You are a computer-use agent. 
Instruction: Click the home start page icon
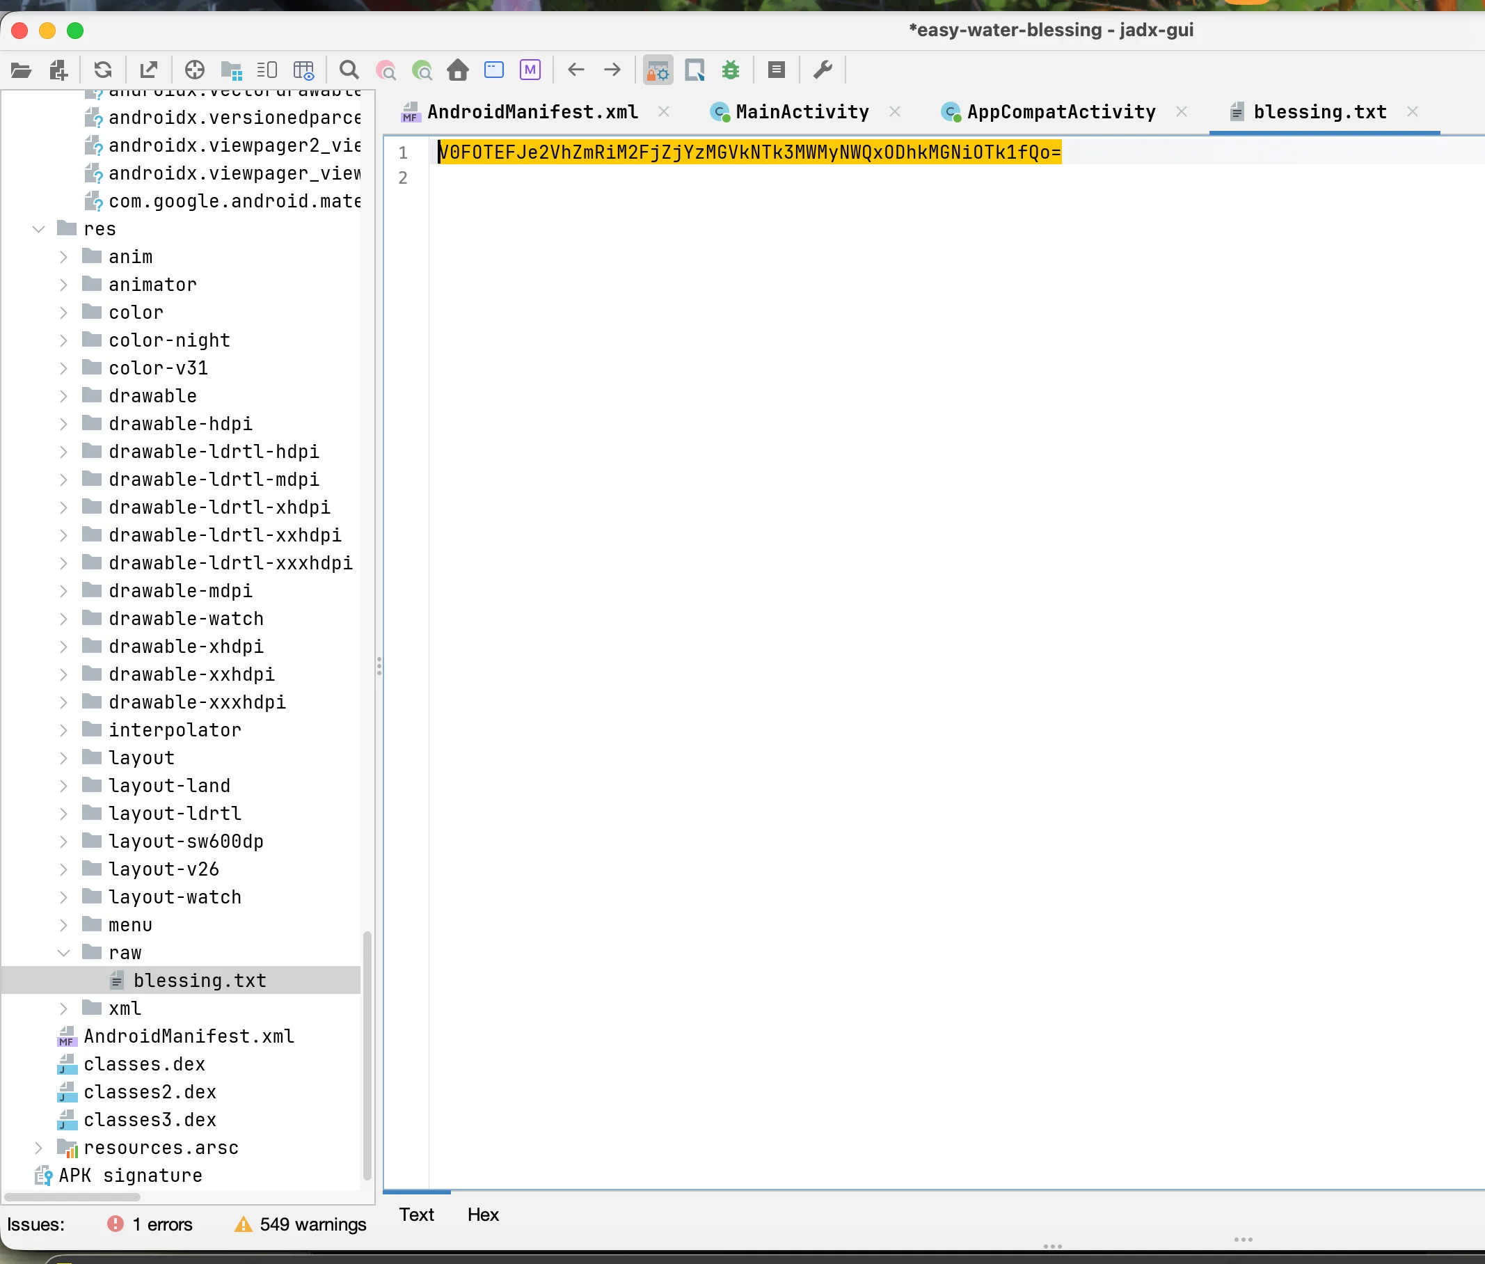458,70
